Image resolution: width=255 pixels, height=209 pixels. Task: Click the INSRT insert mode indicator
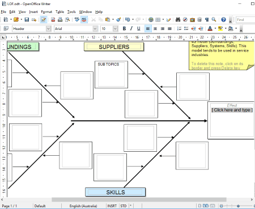coord(112,206)
